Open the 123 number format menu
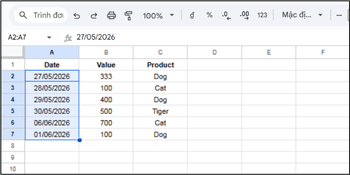This screenshot has width=350, height=175. (x=262, y=15)
